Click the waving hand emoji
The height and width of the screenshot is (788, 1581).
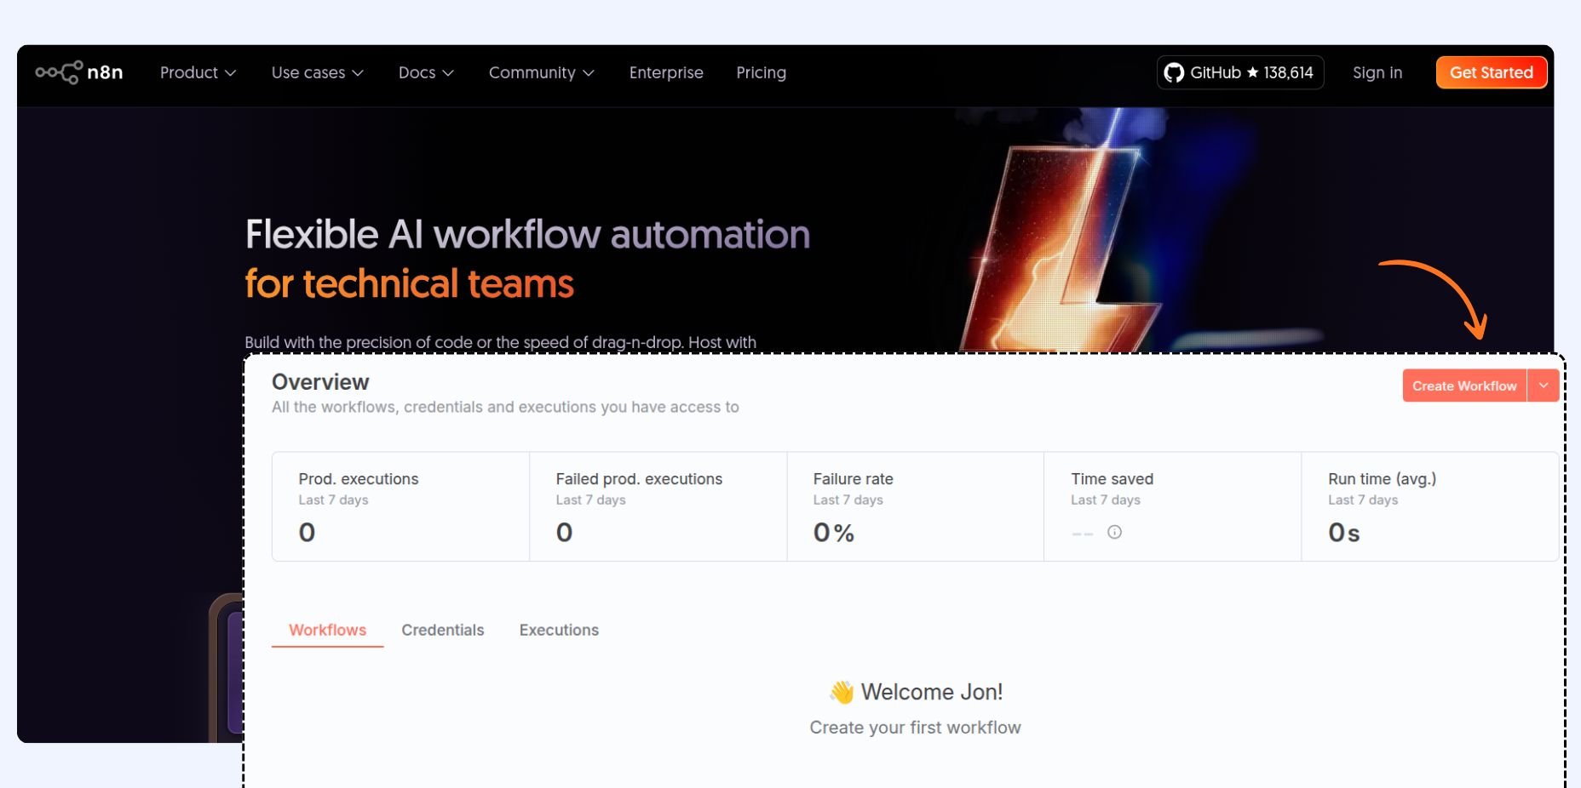(x=842, y=693)
